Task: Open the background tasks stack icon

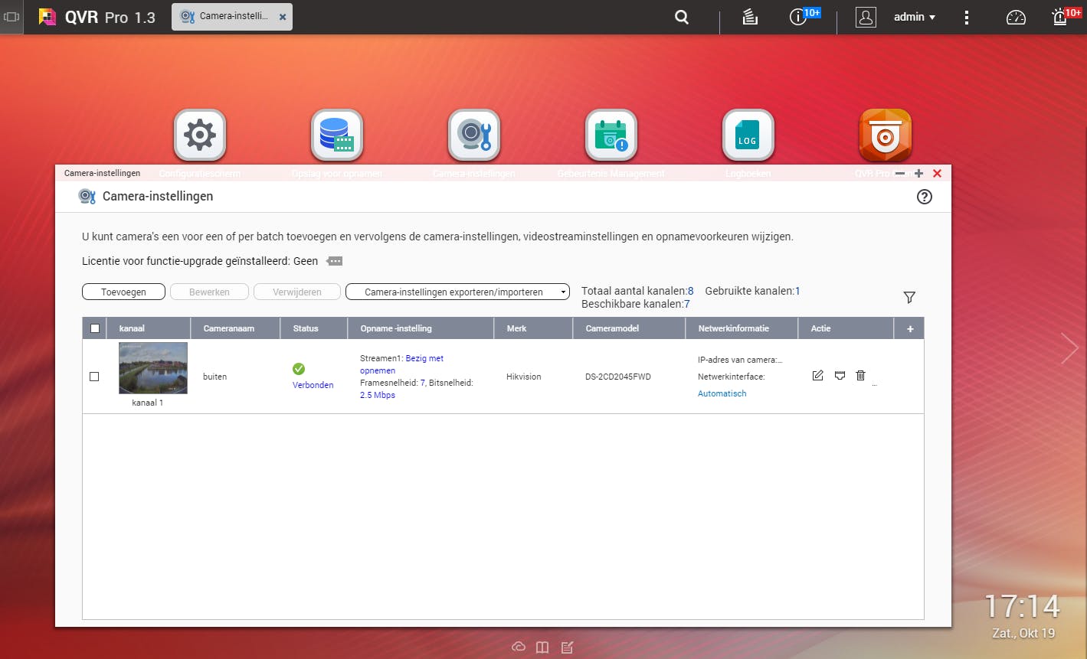Action: 750,17
